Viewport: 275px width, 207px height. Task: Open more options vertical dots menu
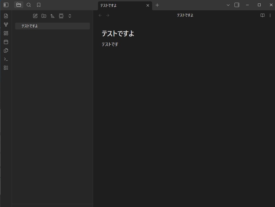point(270,15)
